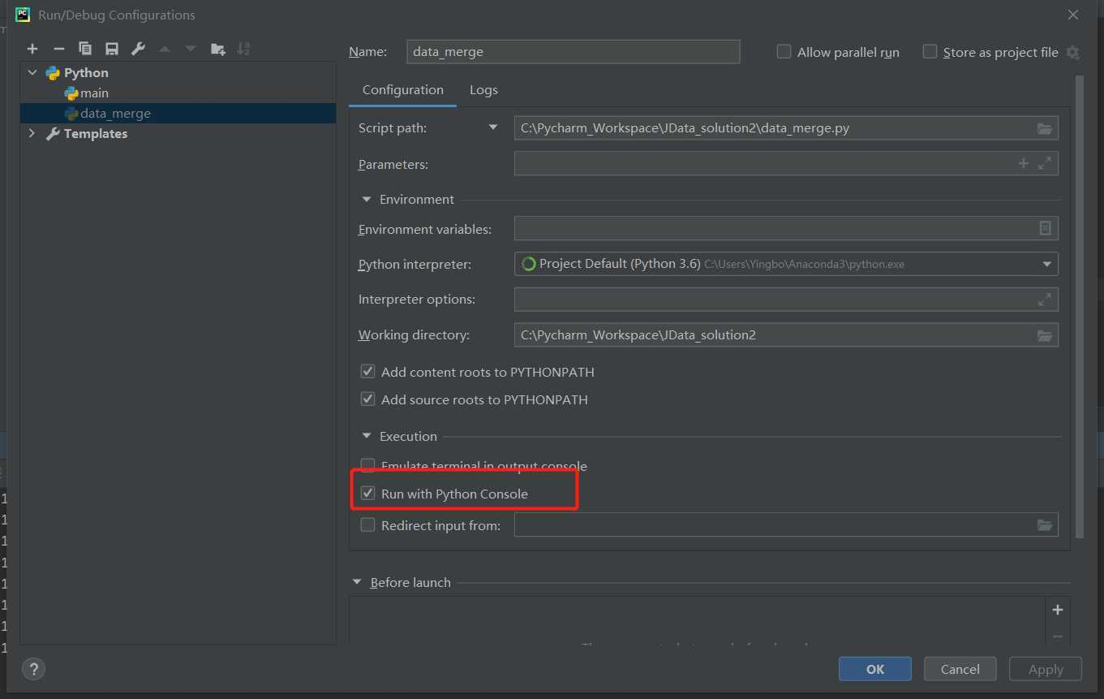Click the PyCharm logo in the title bar
The width and height of the screenshot is (1104, 699).
coord(23,15)
